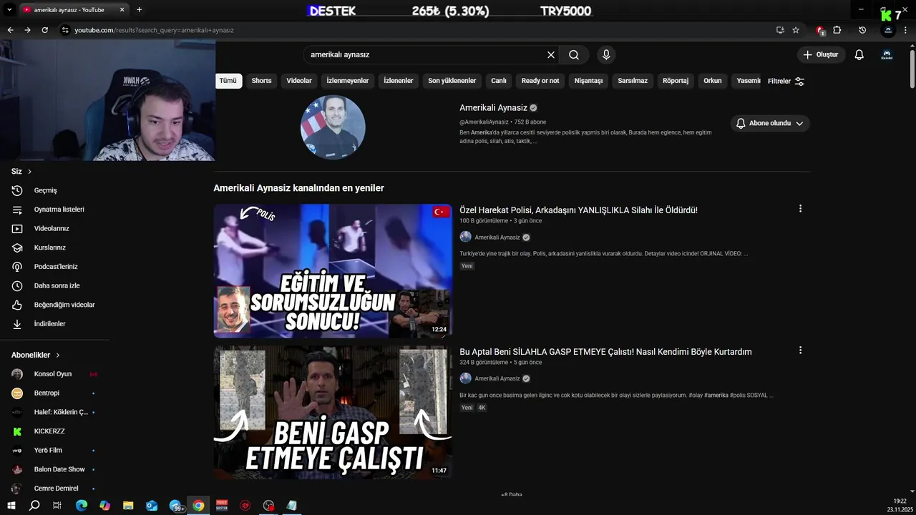
Task: Click Amerikali Aynasiz channel avatar image
Action: [333, 127]
